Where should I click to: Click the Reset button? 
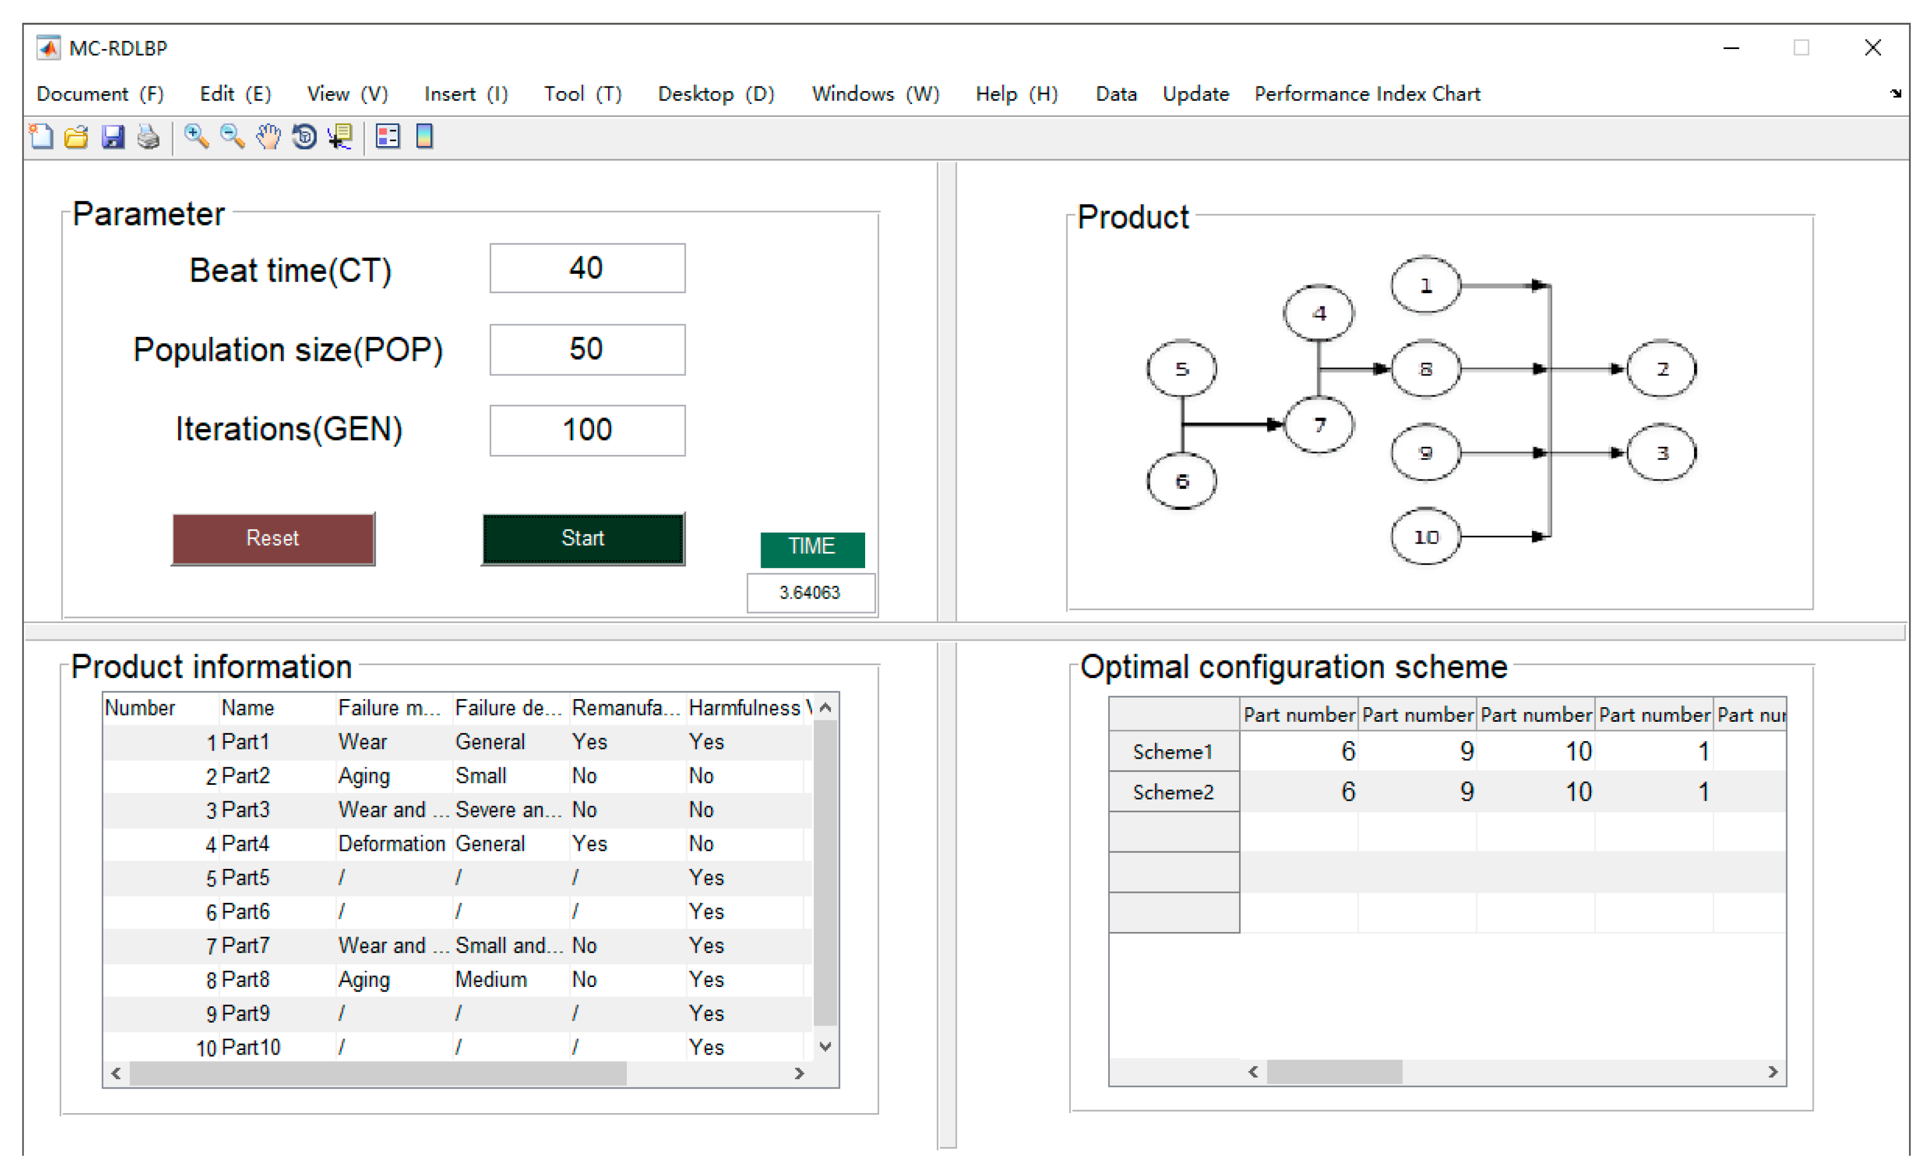click(273, 539)
